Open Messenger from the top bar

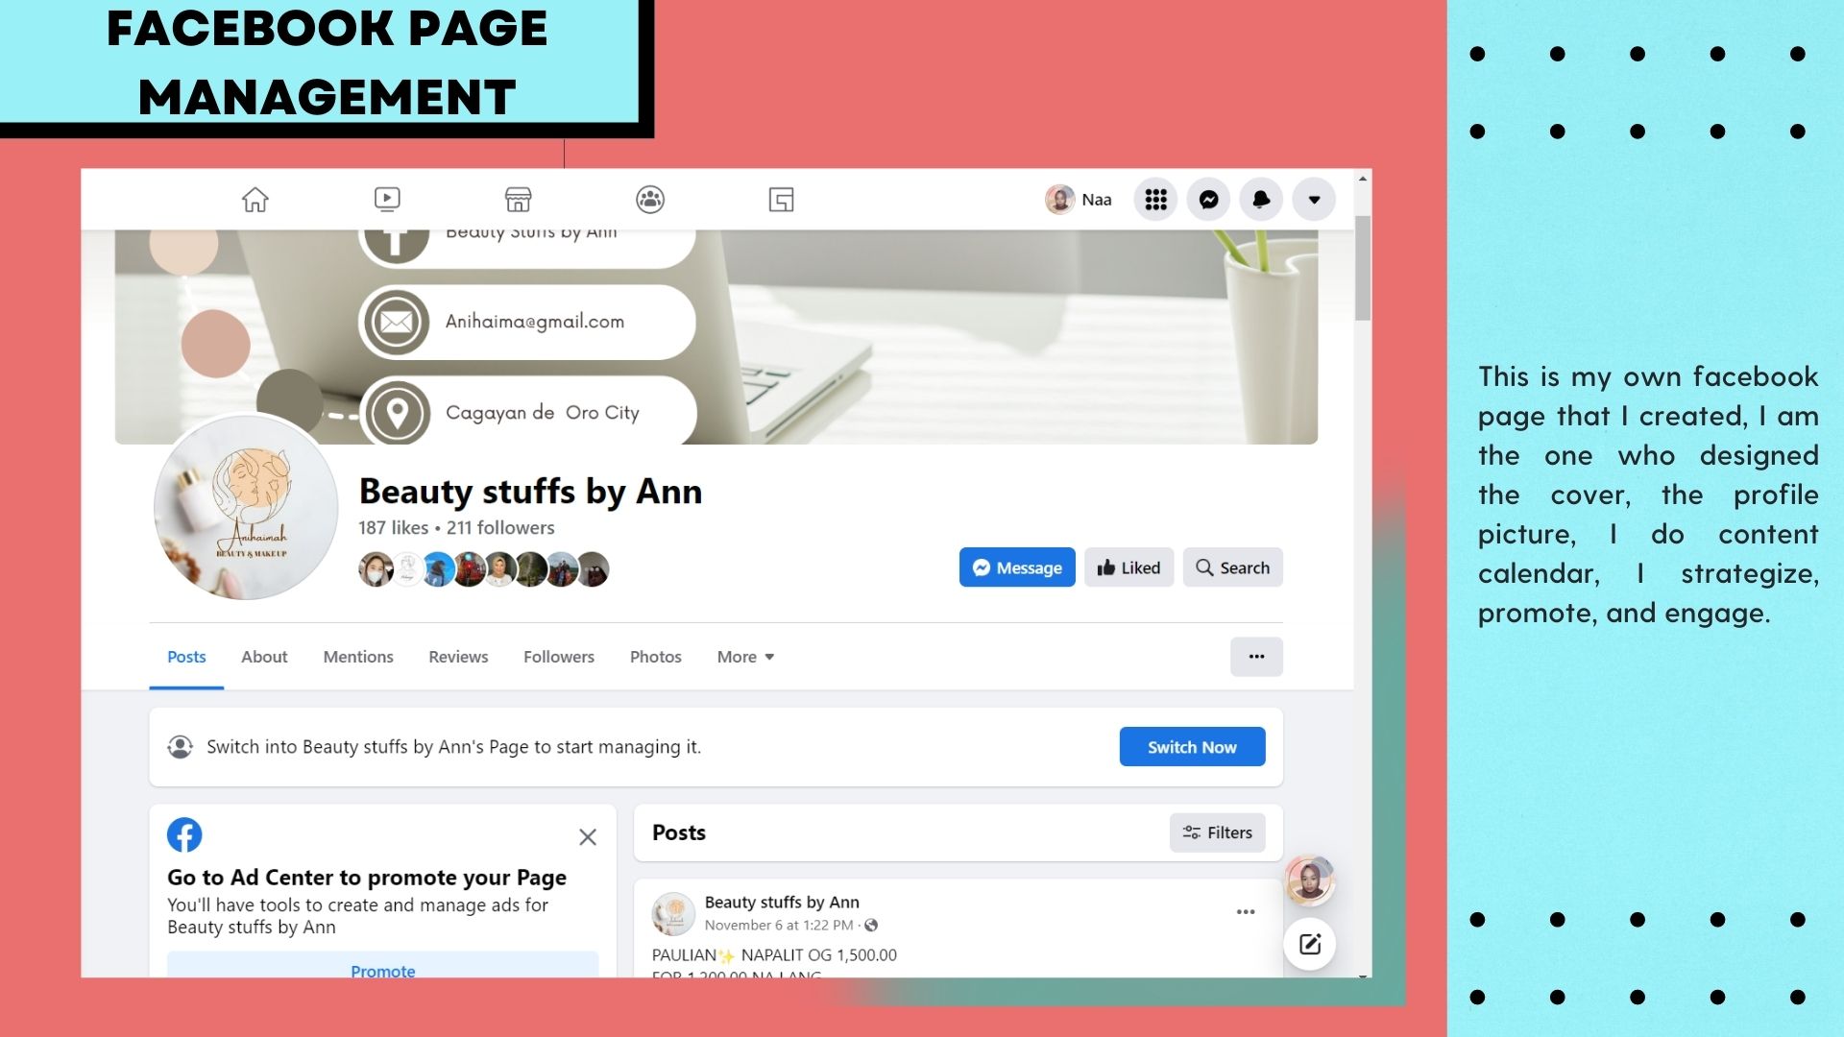coord(1208,200)
